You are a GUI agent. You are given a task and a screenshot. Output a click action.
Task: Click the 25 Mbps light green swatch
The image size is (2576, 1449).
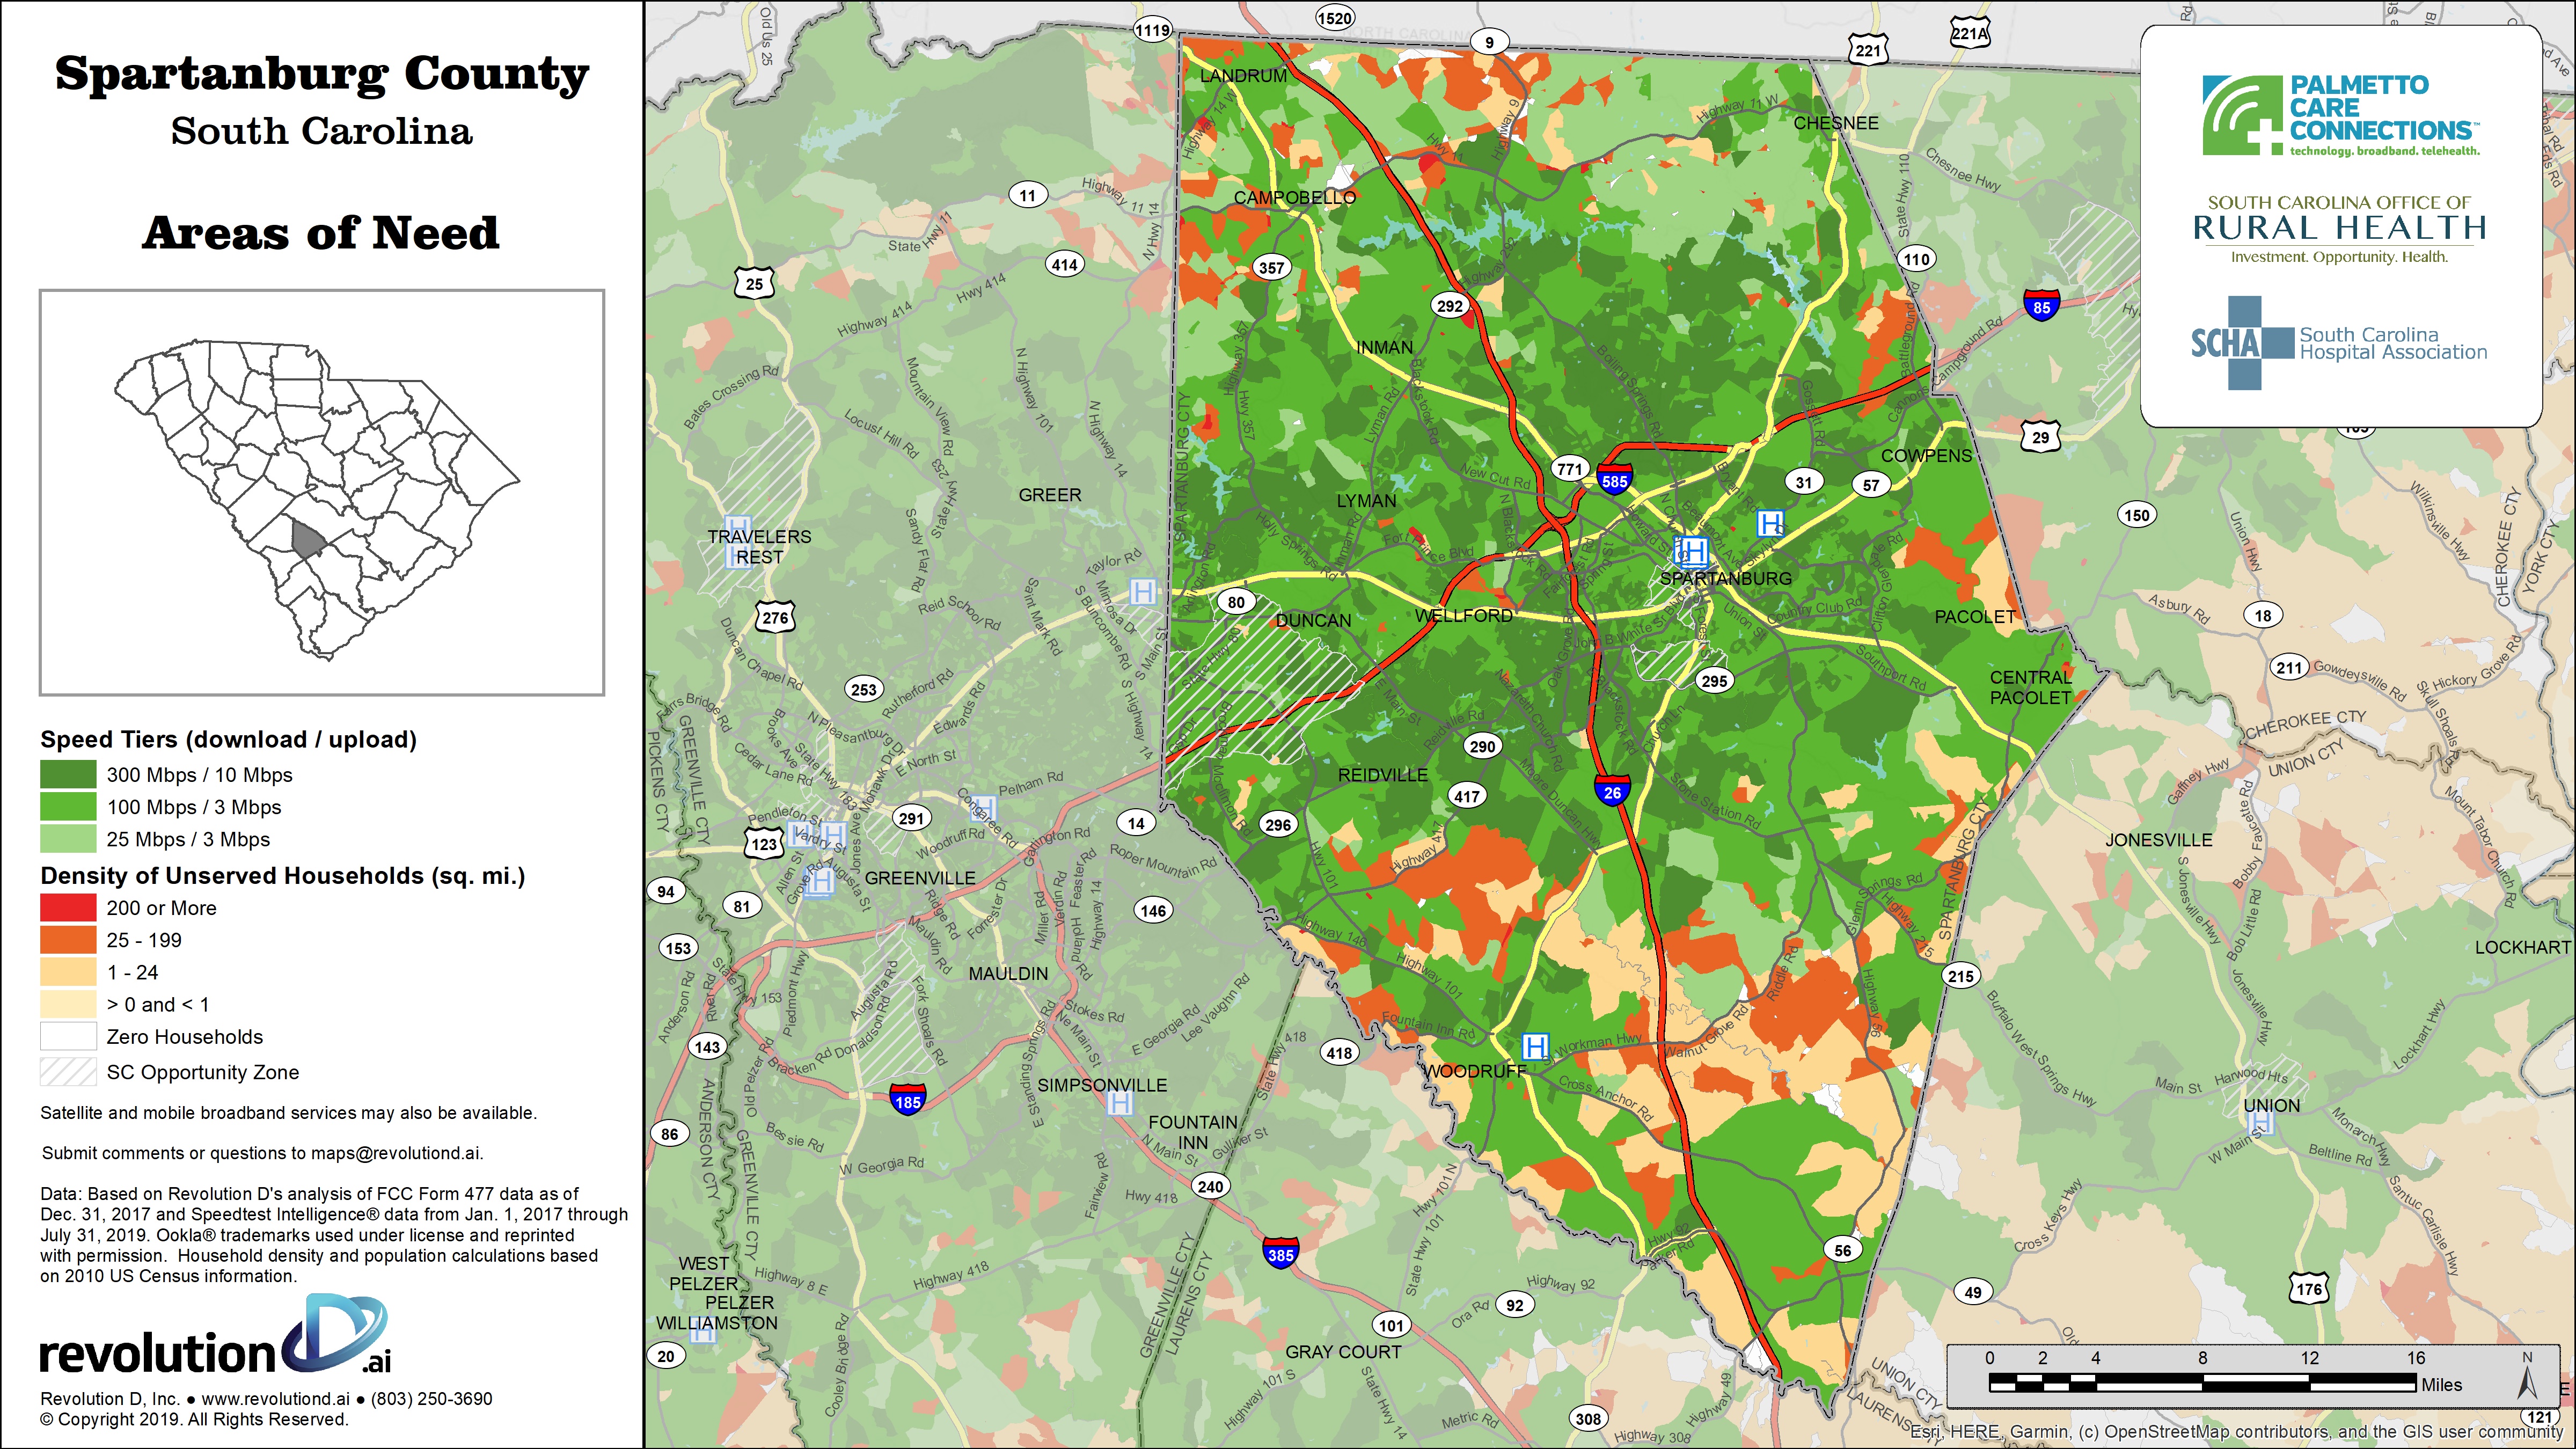click(68, 838)
